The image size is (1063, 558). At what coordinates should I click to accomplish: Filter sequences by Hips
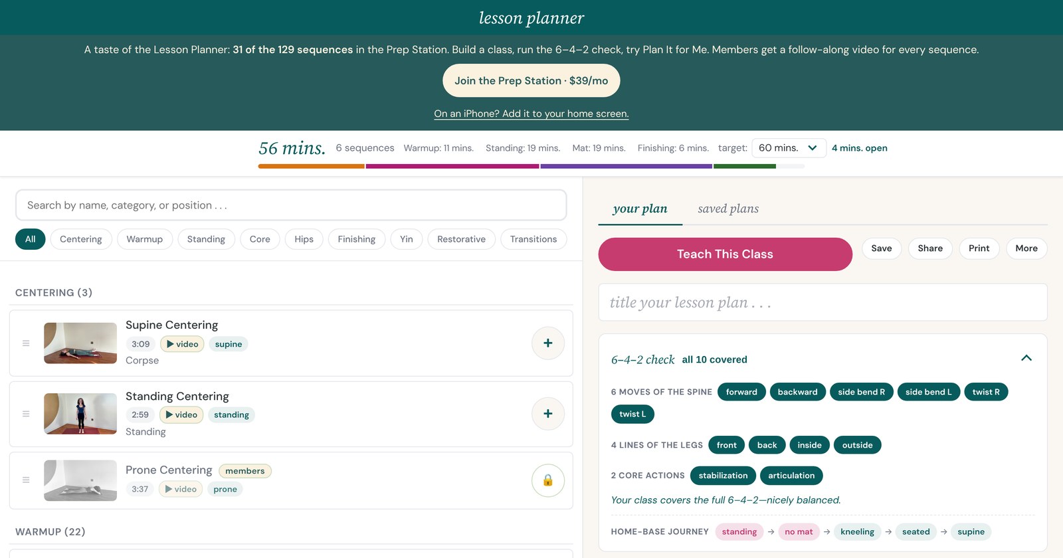point(304,239)
